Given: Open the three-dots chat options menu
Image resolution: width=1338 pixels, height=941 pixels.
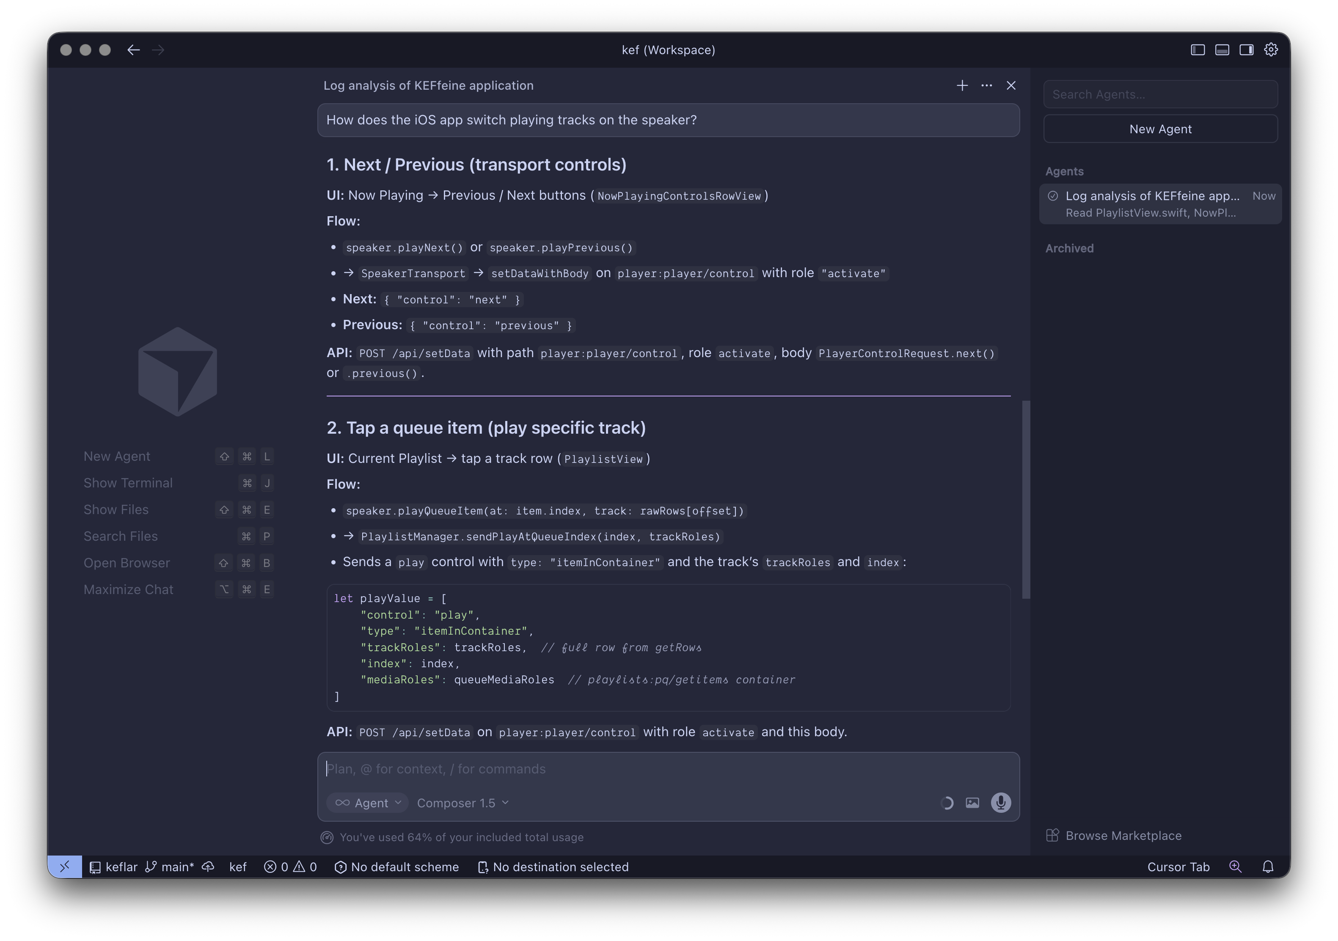Looking at the screenshot, I should click(x=987, y=85).
